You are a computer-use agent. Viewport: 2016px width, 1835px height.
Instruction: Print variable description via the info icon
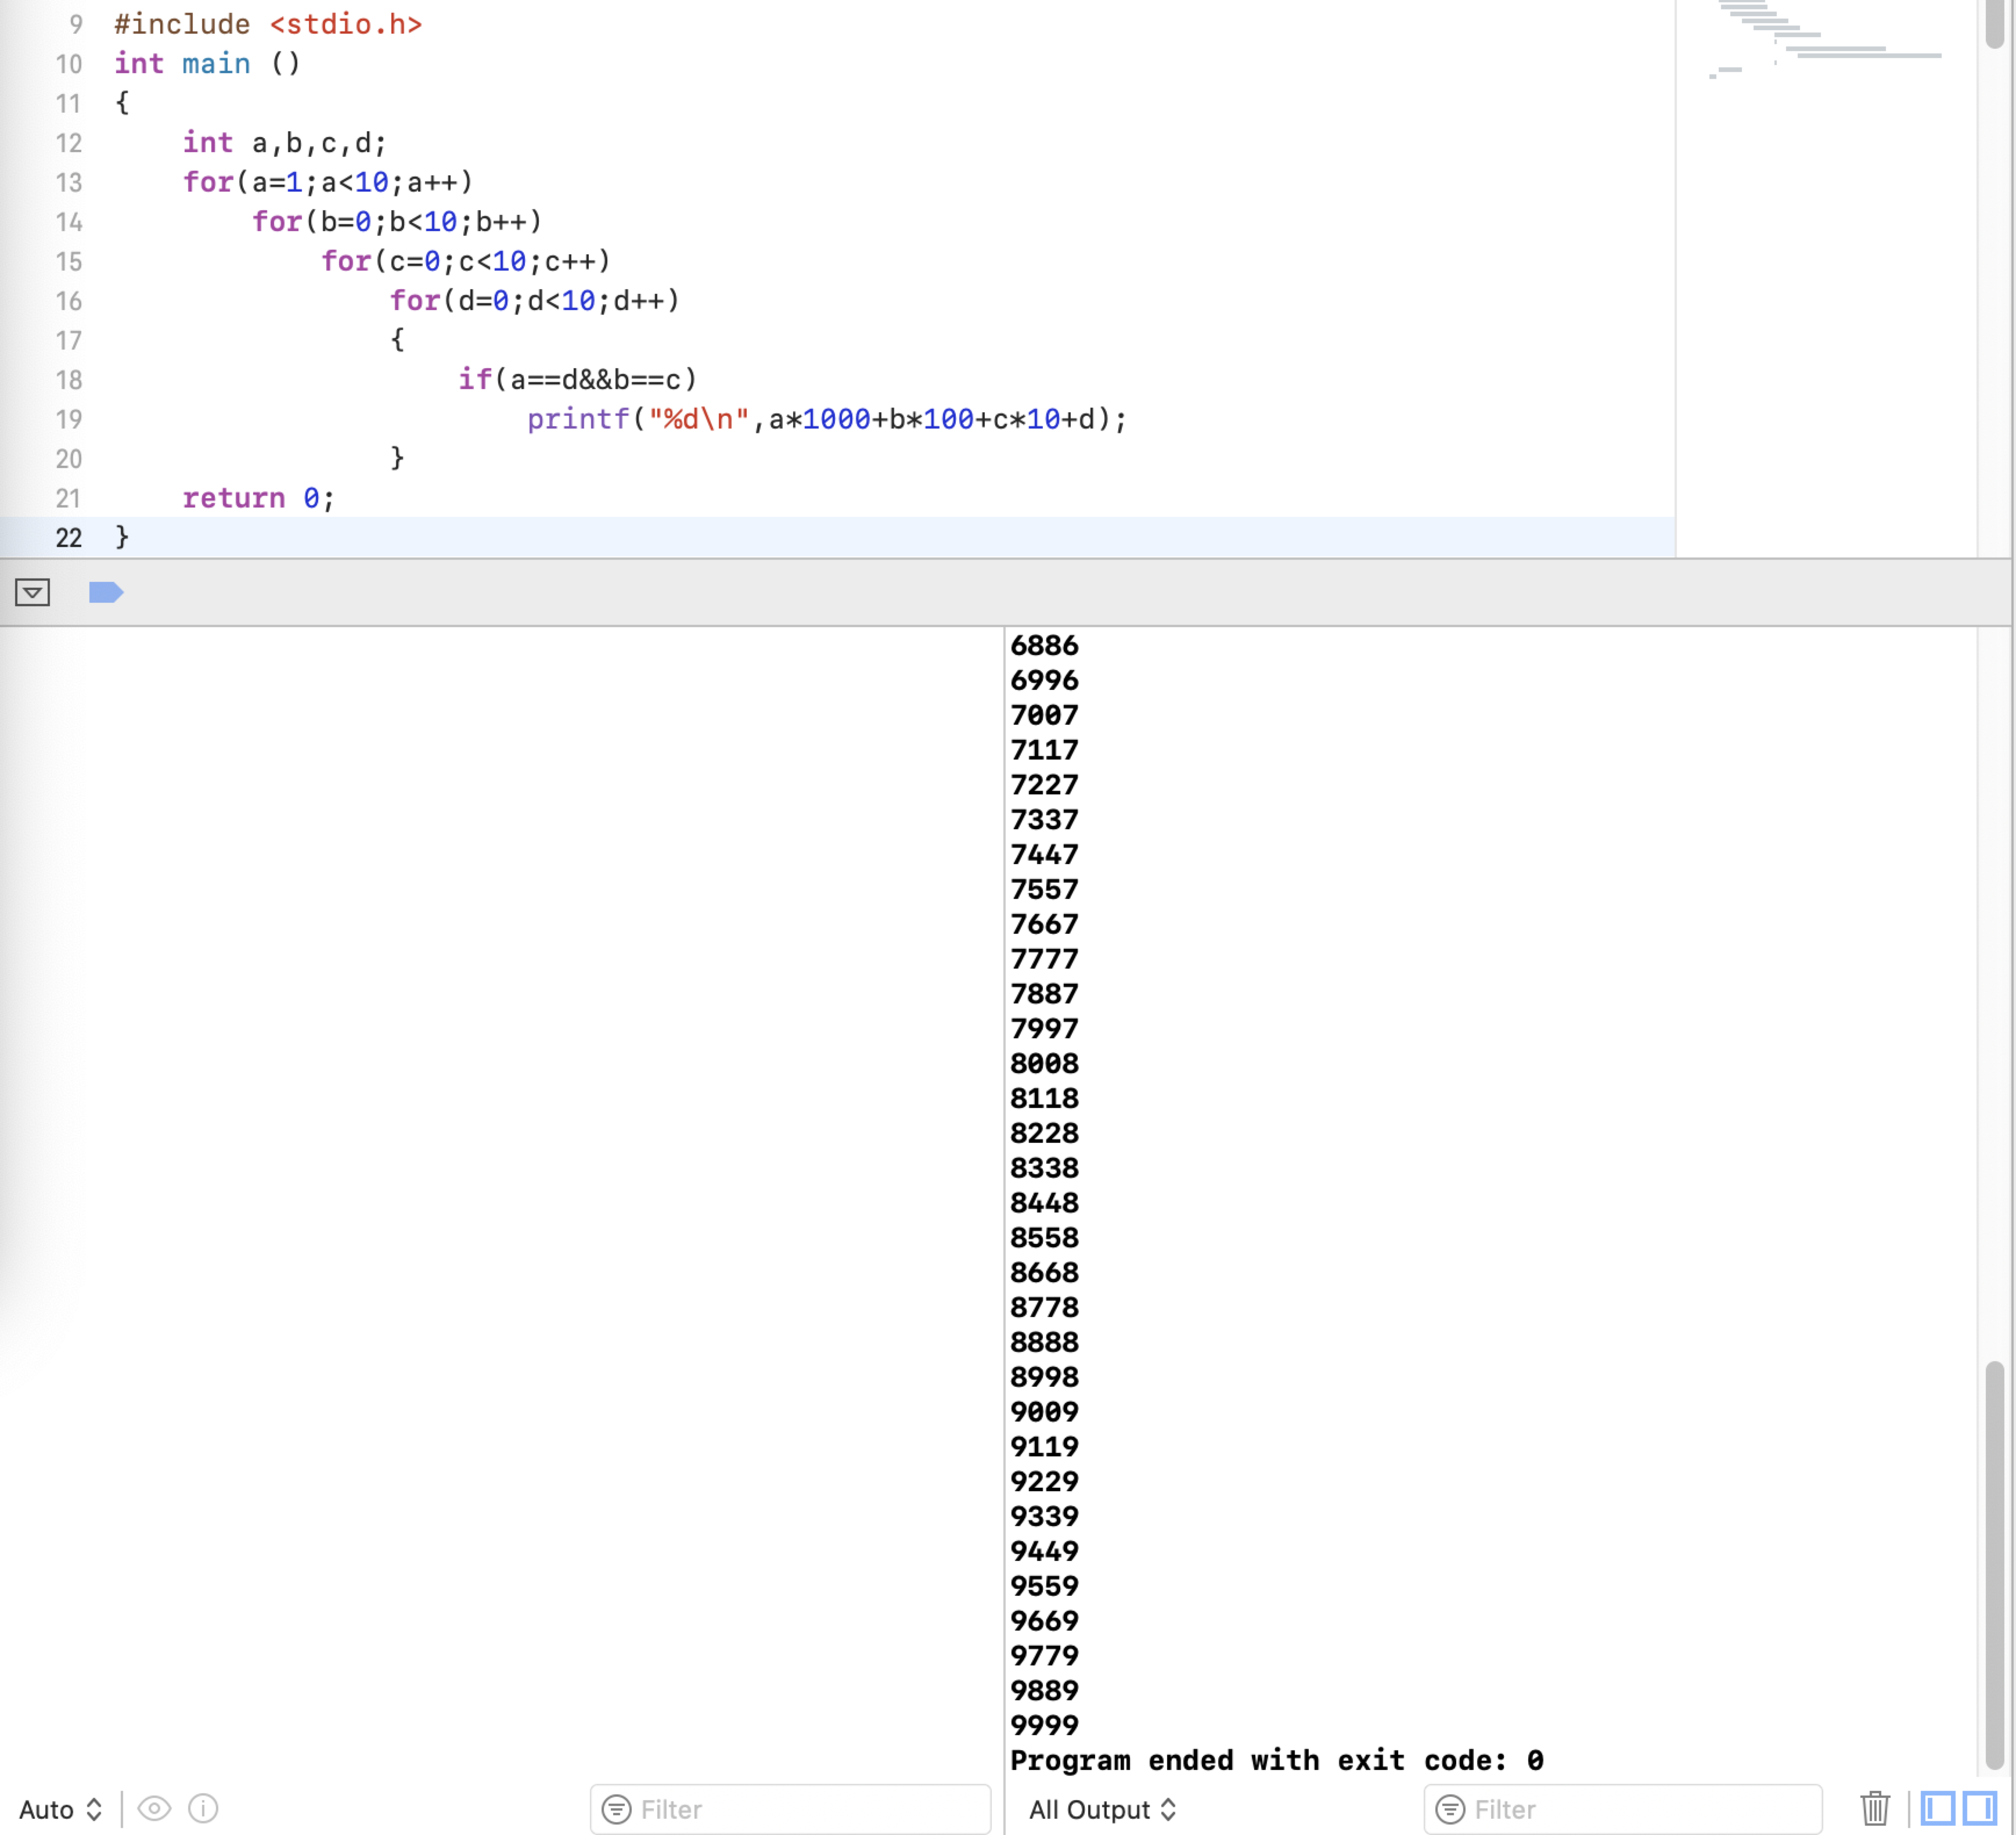click(x=202, y=1810)
